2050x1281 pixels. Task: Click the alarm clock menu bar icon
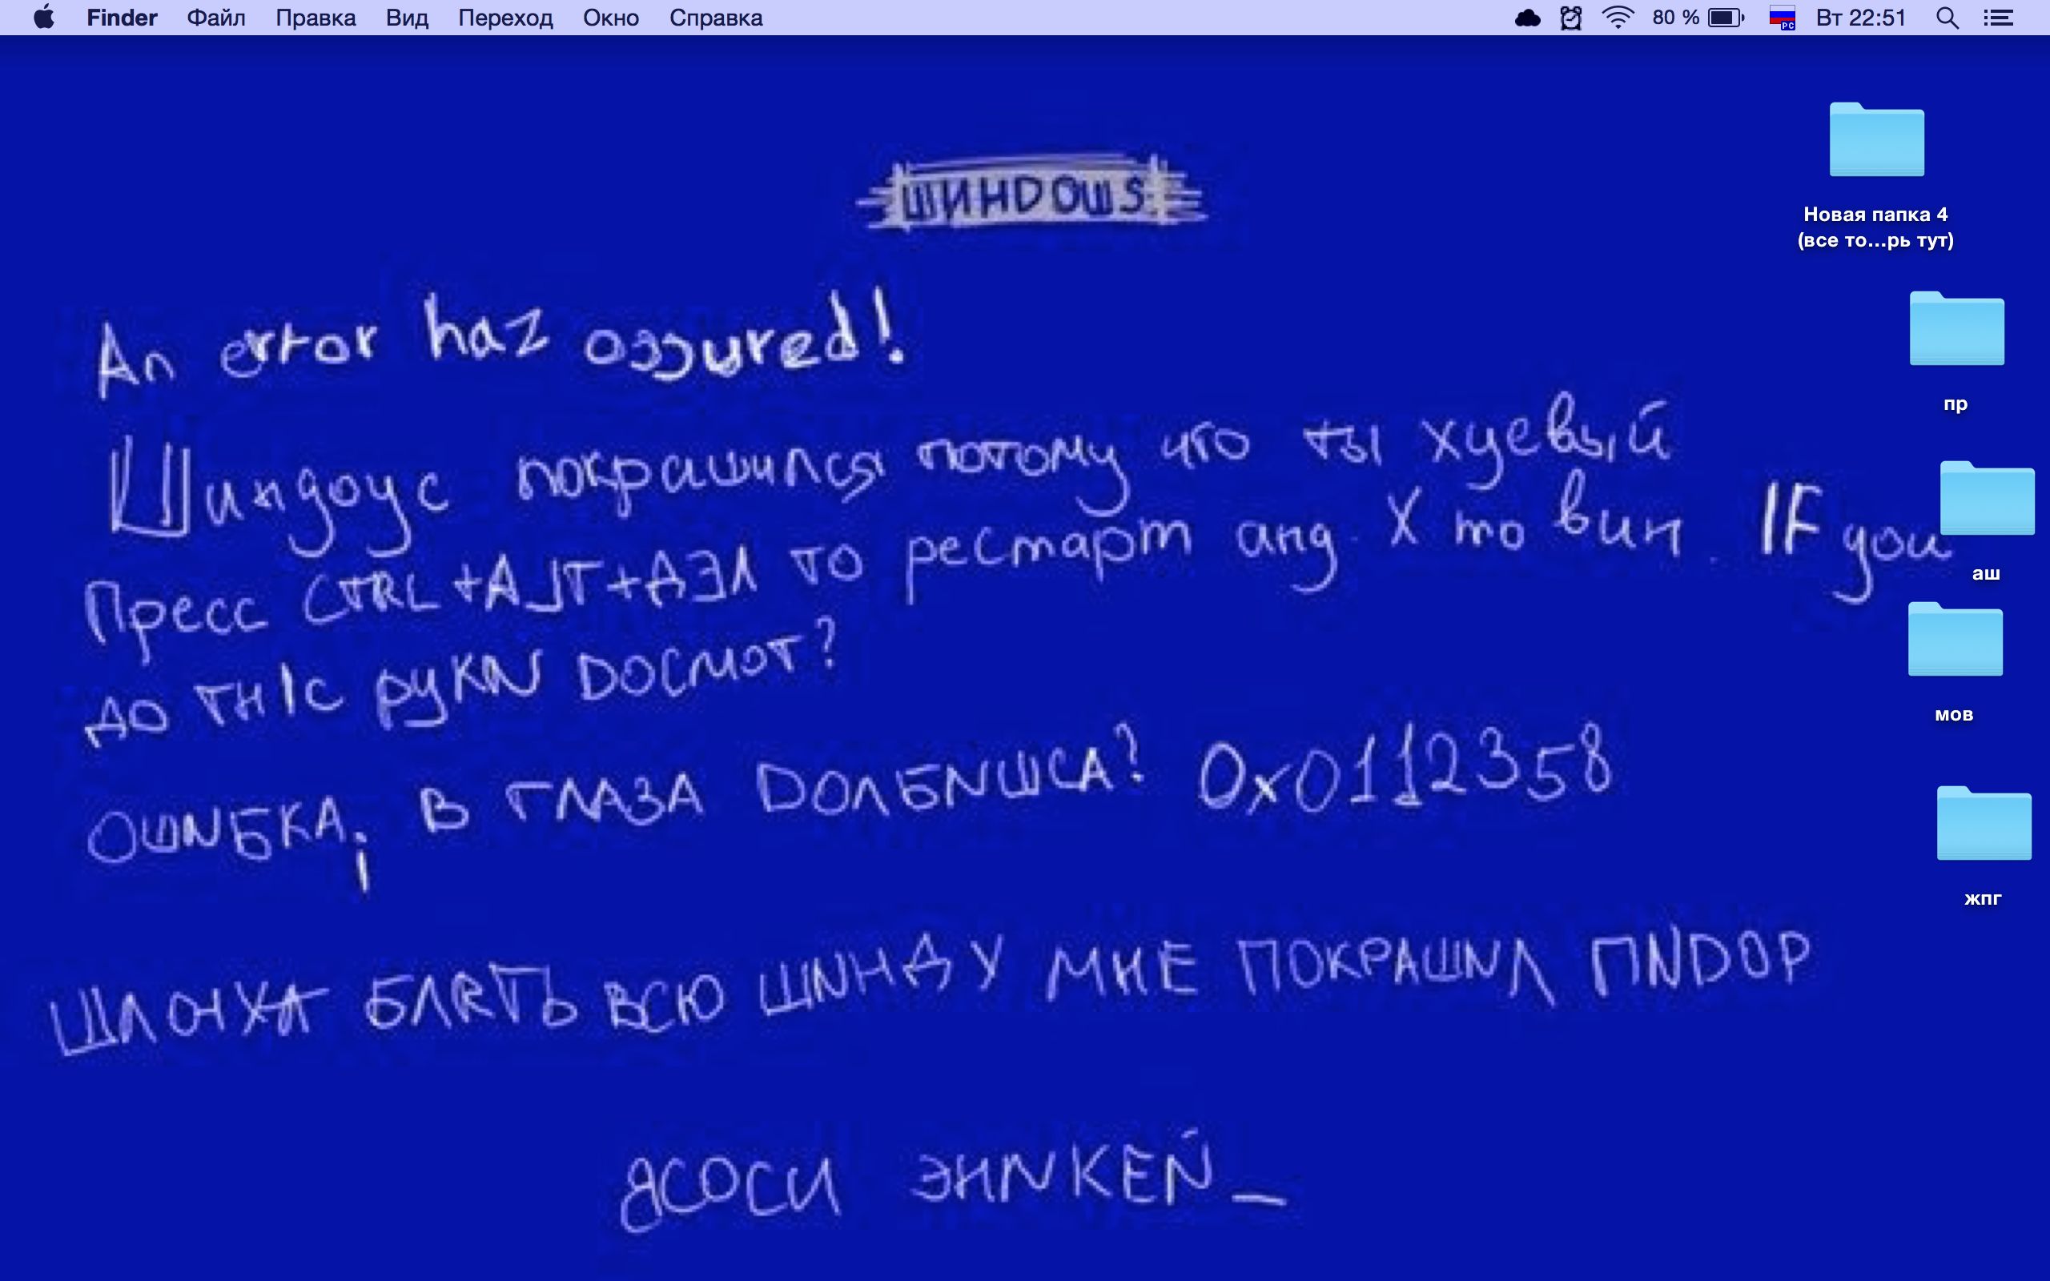click(1570, 18)
